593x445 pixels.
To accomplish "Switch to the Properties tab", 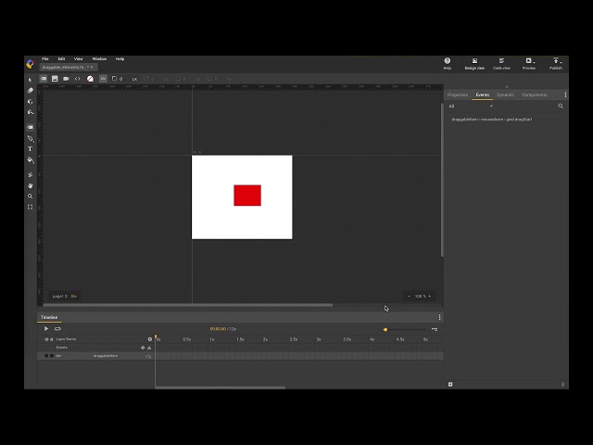I will 458,95.
